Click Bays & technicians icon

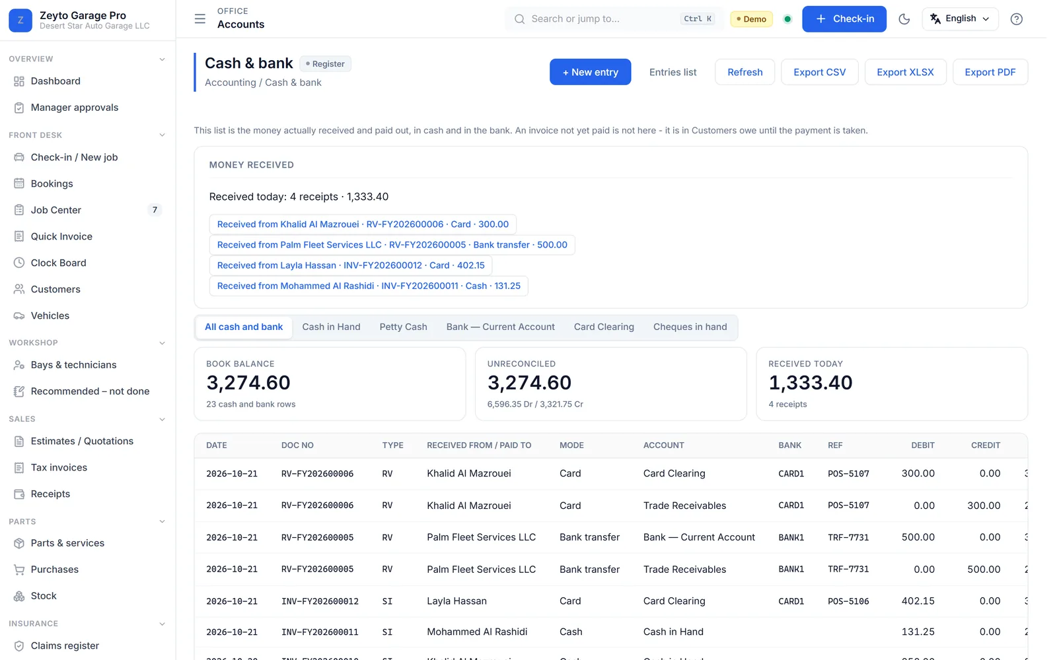[x=19, y=365]
